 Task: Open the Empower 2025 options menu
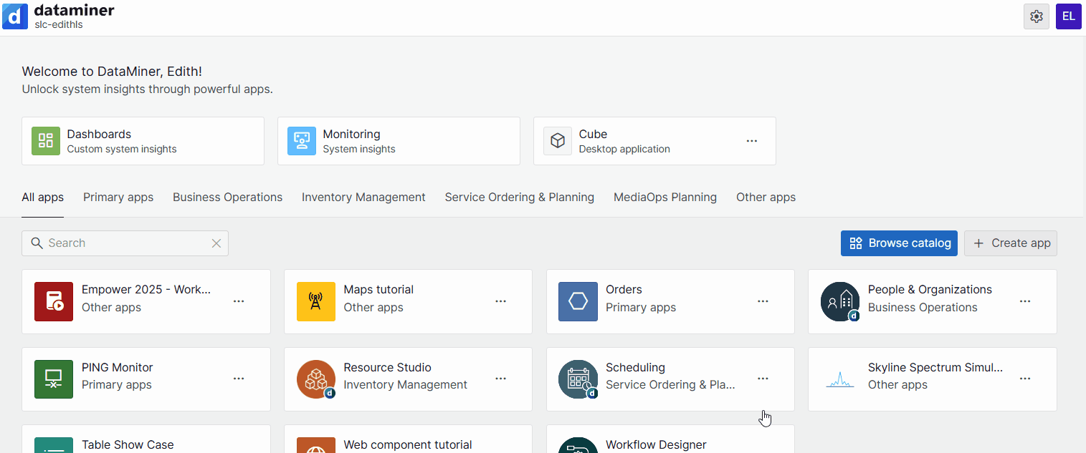(238, 301)
